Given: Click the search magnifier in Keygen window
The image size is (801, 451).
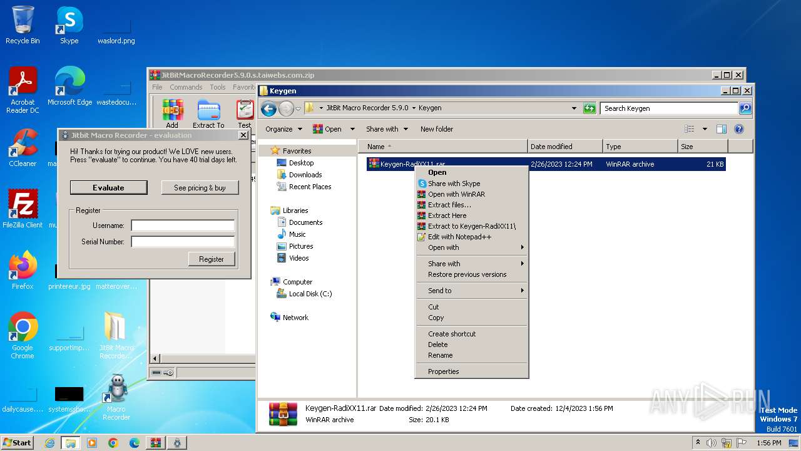Looking at the screenshot, I should (745, 108).
